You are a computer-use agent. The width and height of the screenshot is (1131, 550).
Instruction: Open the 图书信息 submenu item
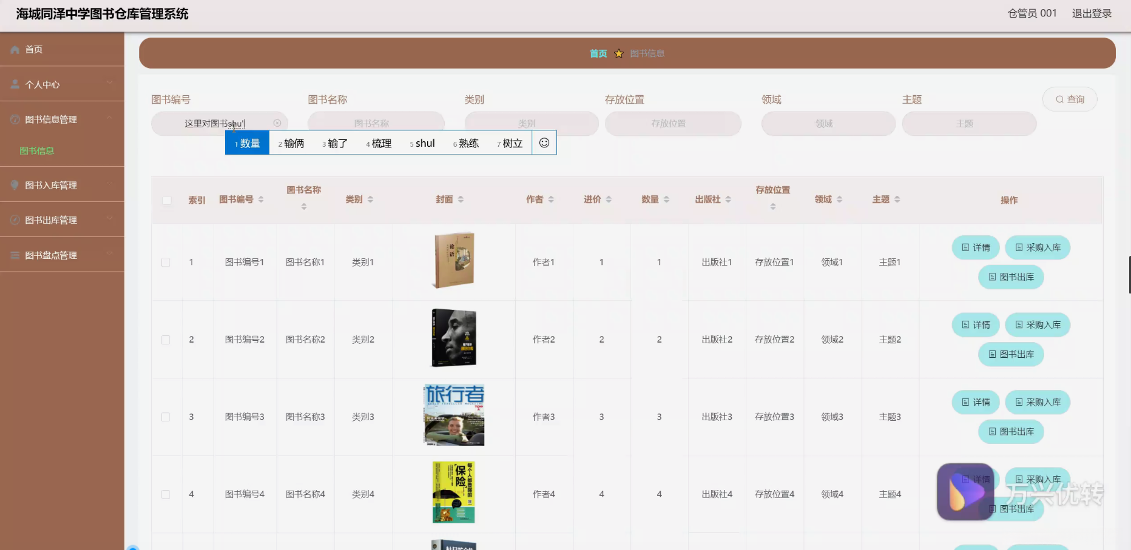point(37,151)
